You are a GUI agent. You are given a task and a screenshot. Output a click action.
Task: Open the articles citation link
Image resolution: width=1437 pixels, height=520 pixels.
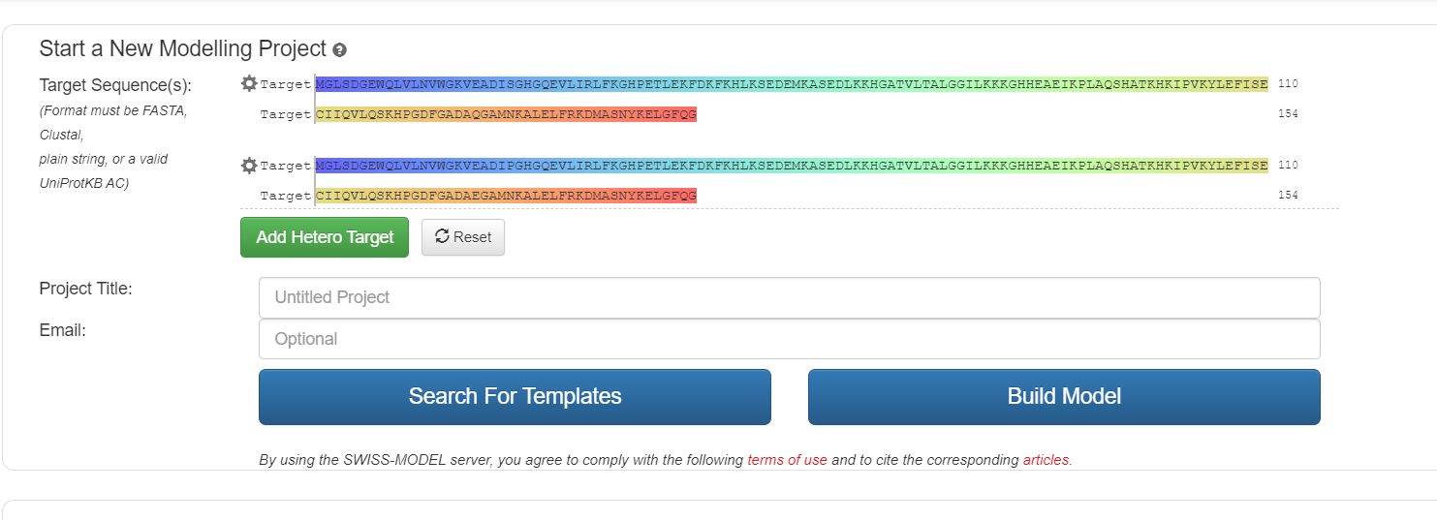tap(1046, 460)
